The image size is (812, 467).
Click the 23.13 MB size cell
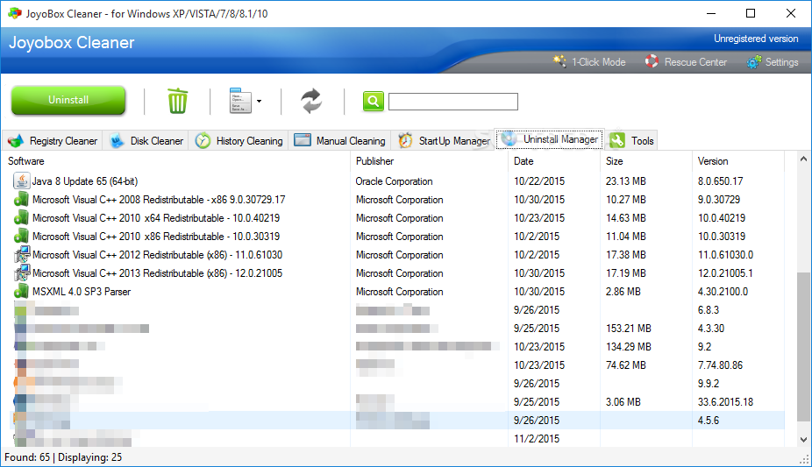pos(625,181)
